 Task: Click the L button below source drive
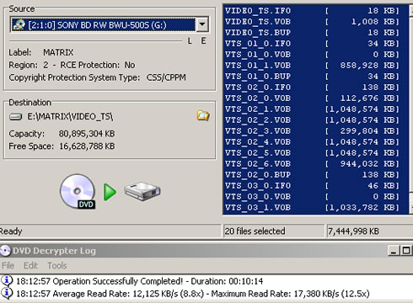pyautogui.click(x=190, y=41)
